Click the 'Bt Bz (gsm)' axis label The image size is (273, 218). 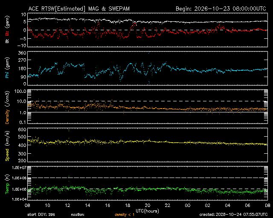[x=7, y=29]
